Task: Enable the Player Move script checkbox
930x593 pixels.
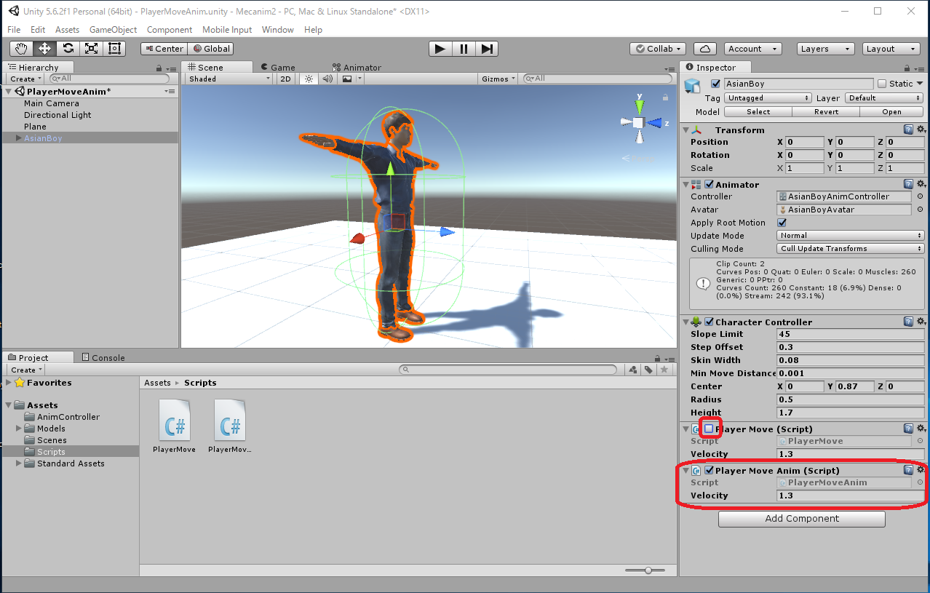Action: tap(709, 429)
